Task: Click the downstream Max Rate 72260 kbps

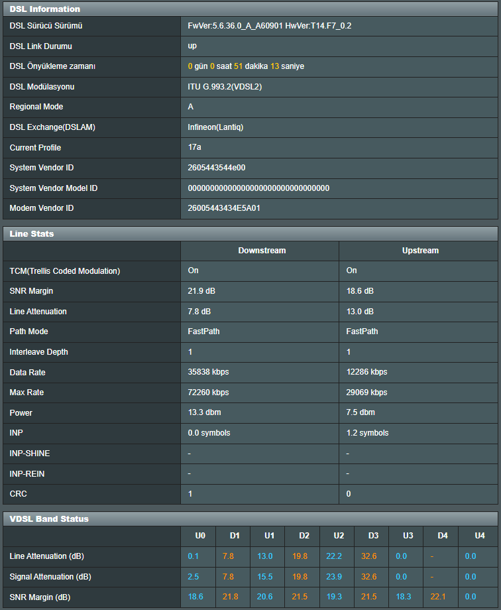Action: [208, 393]
